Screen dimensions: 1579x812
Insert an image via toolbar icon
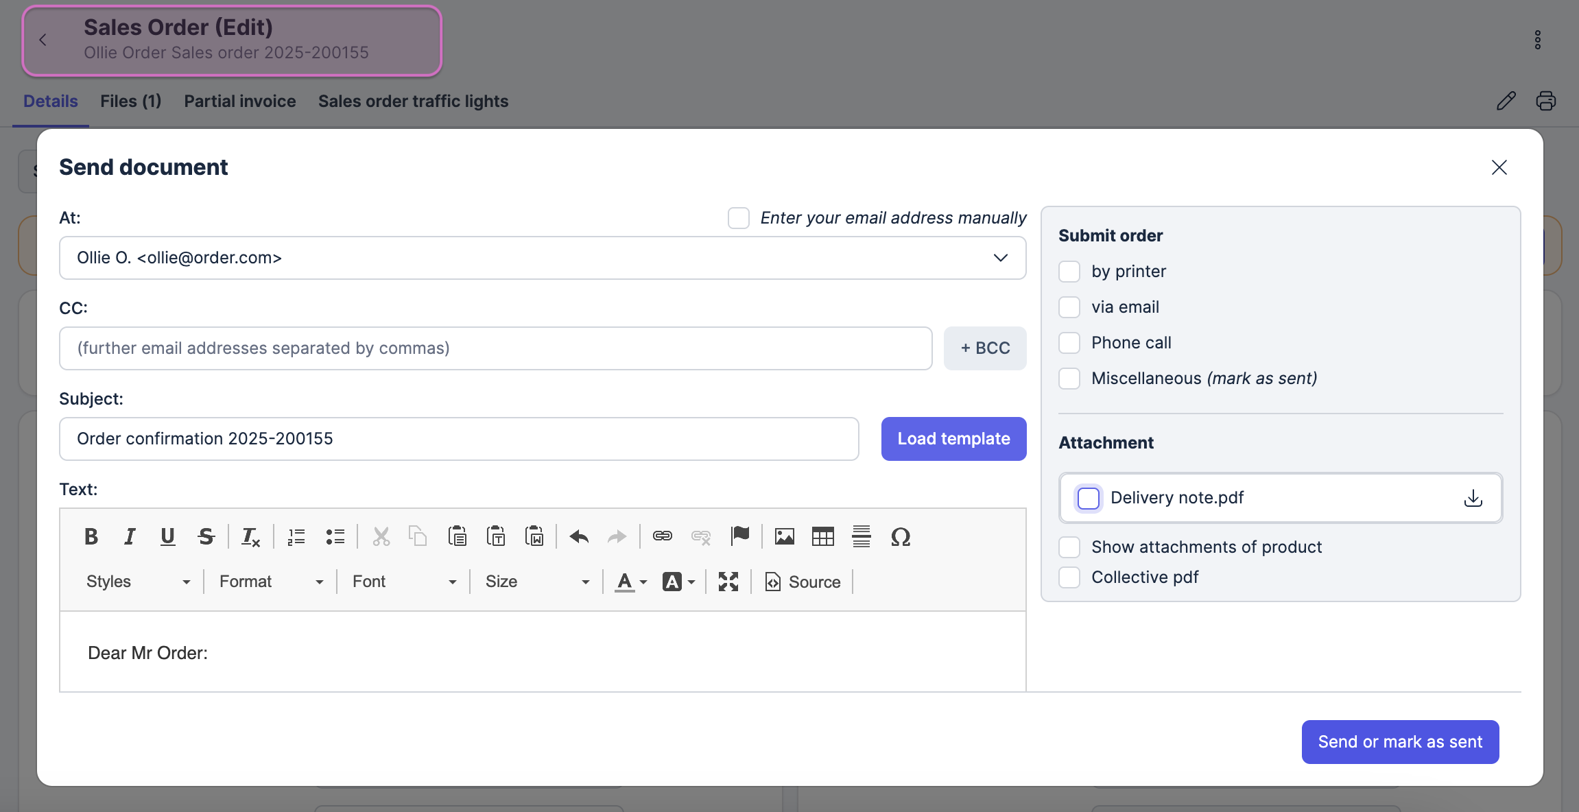(x=784, y=536)
